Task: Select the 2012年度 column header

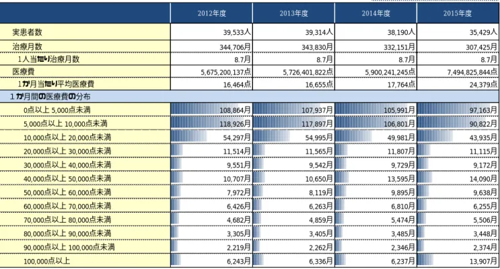Action: click(x=211, y=13)
